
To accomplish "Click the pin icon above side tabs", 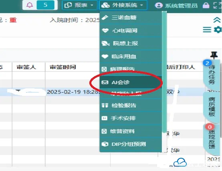I will pos(214,55).
